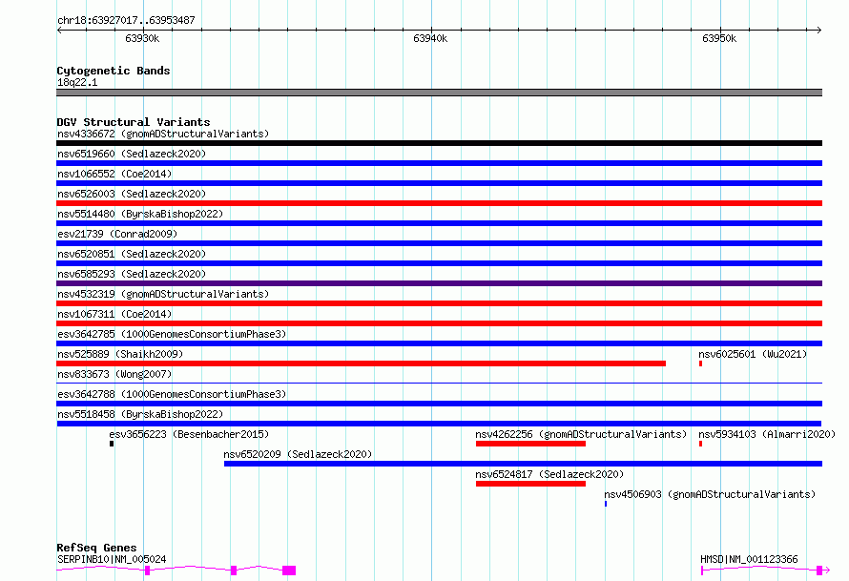Click the DGV Structural Variants track title
Screen dimensions: 849x581
[134, 122]
